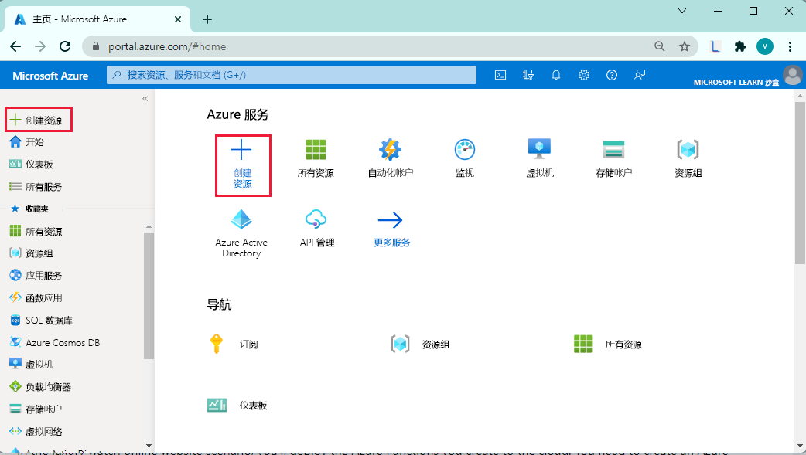Open a new browser tab
Viewport: 806px width, 455px height.
click(x=207, y=19)
